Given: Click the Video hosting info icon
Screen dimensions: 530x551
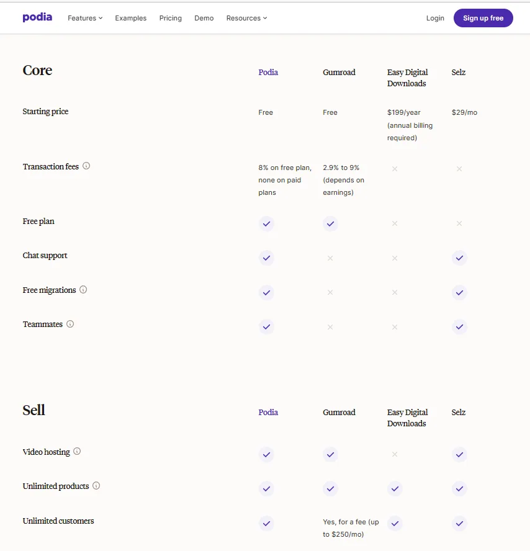Looking at the screenshot, I should pyautogui.click(x=77, y=451).
